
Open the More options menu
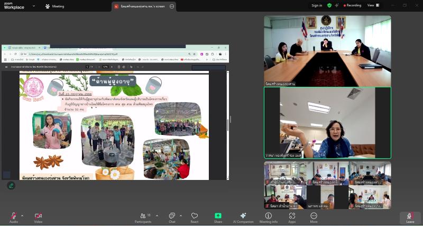coord(314,218)
